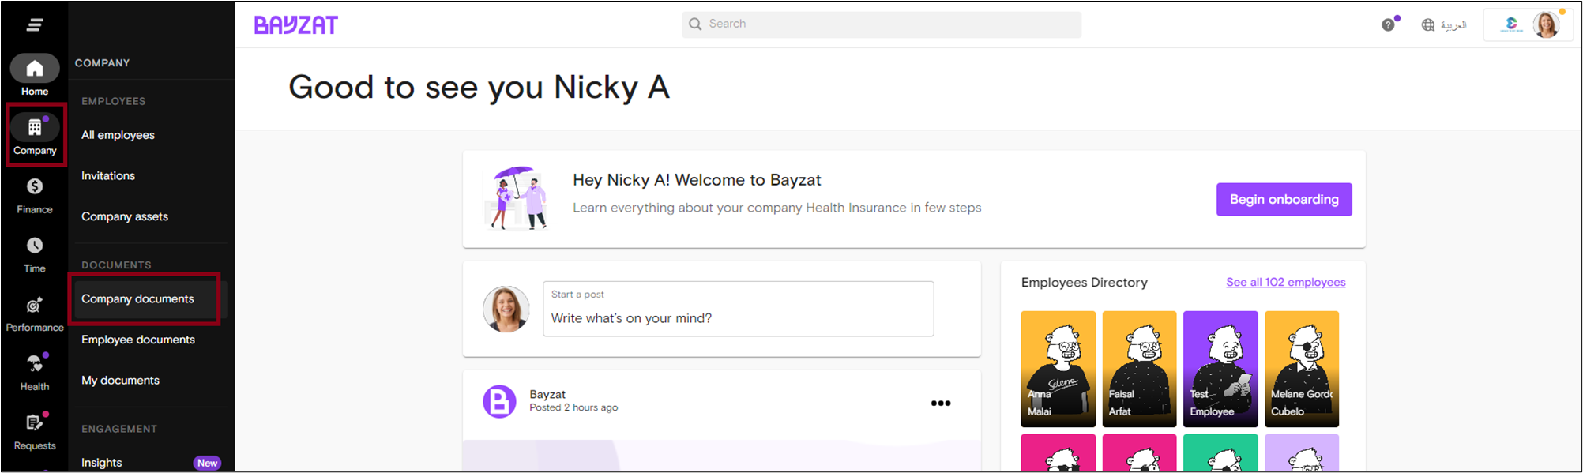Open the Finance section icon

pos(35,187)
